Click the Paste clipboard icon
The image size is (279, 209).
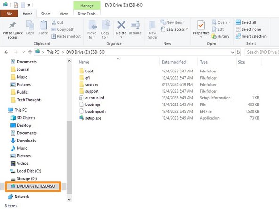coord(43,24)
